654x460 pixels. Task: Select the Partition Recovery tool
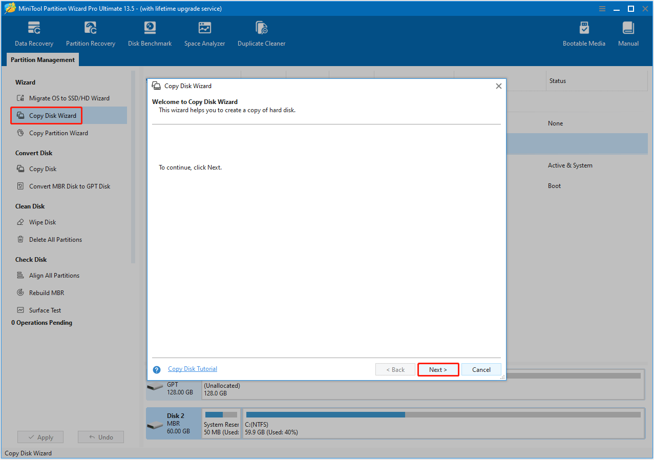pyautogui.click(x=90, y=33)
